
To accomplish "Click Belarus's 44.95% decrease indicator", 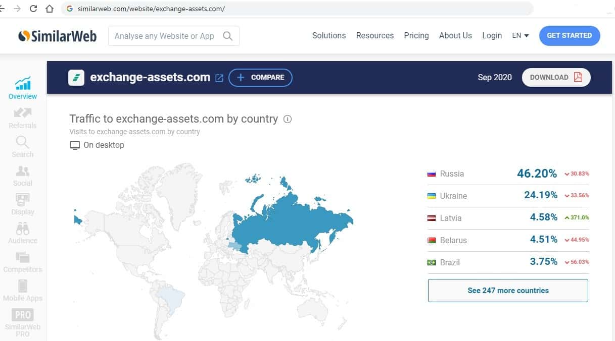I will (577, 241).
